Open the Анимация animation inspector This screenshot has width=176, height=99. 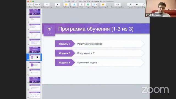tap(137, 4)
